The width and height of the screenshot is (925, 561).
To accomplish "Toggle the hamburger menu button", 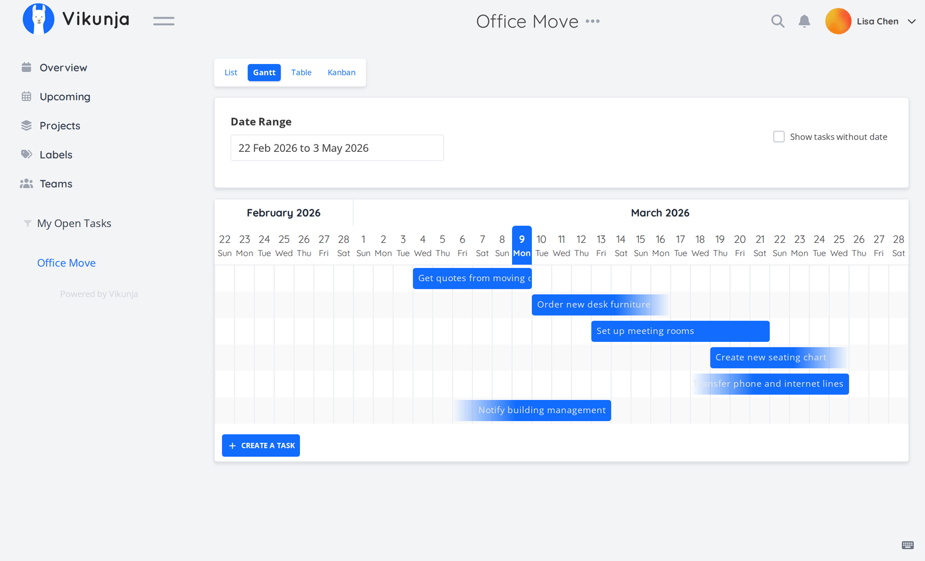I will (164, 21).
